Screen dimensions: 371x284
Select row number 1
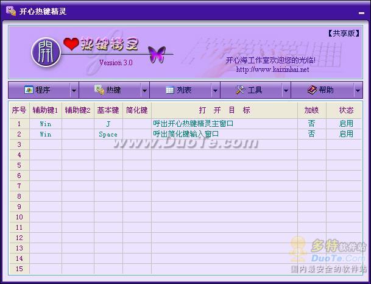pyautogui.click(x=19, y=124)
